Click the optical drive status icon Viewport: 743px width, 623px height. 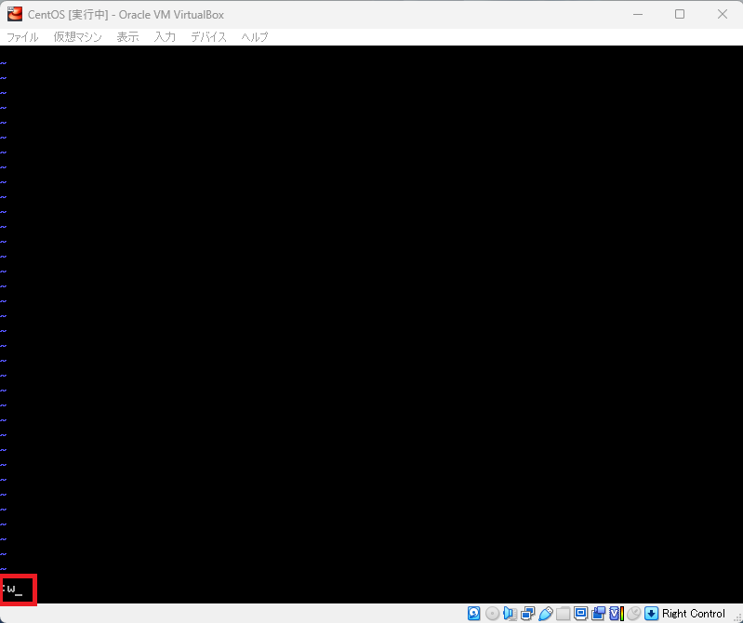(x=492, y=614)
